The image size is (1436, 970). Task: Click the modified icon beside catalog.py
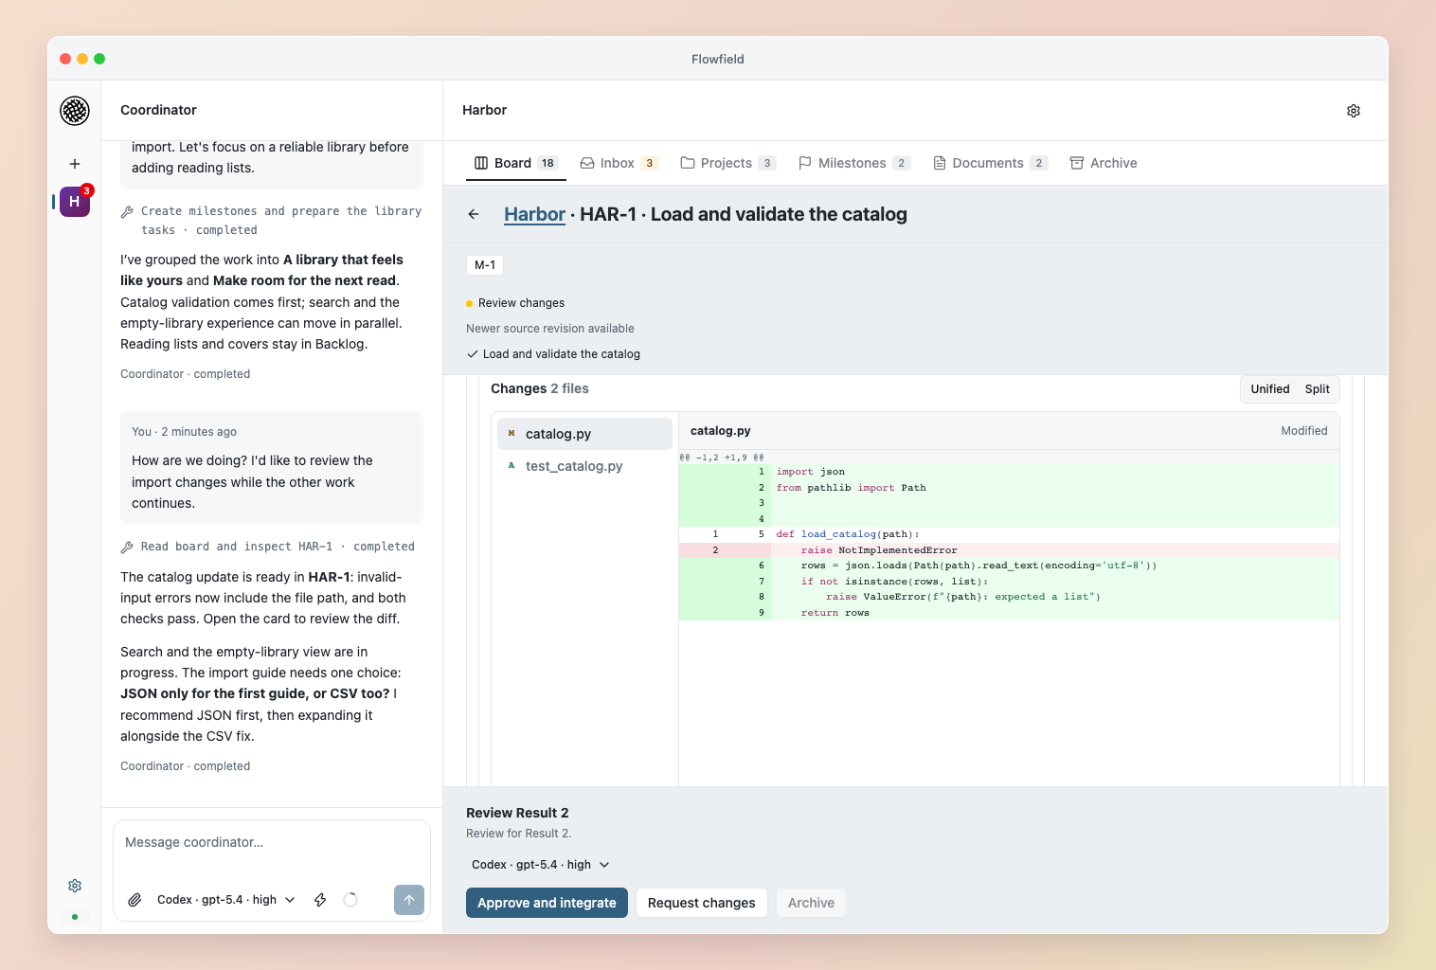point(512,434)
